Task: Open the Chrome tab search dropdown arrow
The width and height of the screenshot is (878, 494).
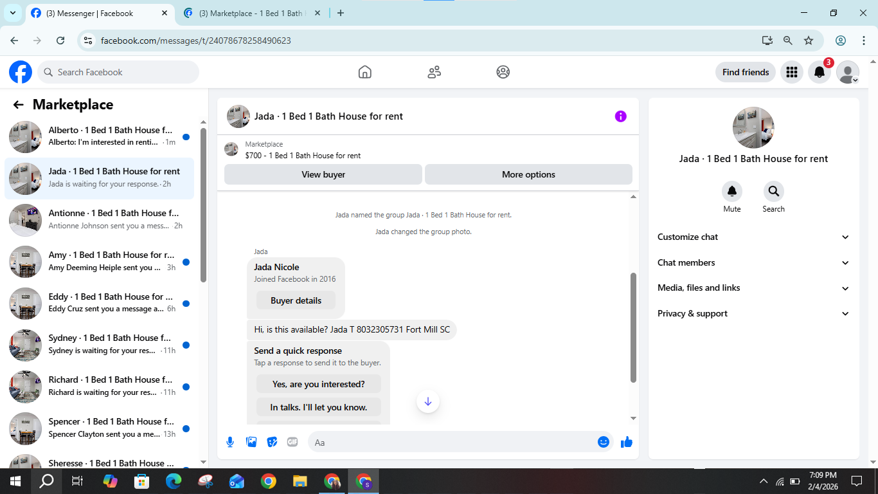Action: 12,13
